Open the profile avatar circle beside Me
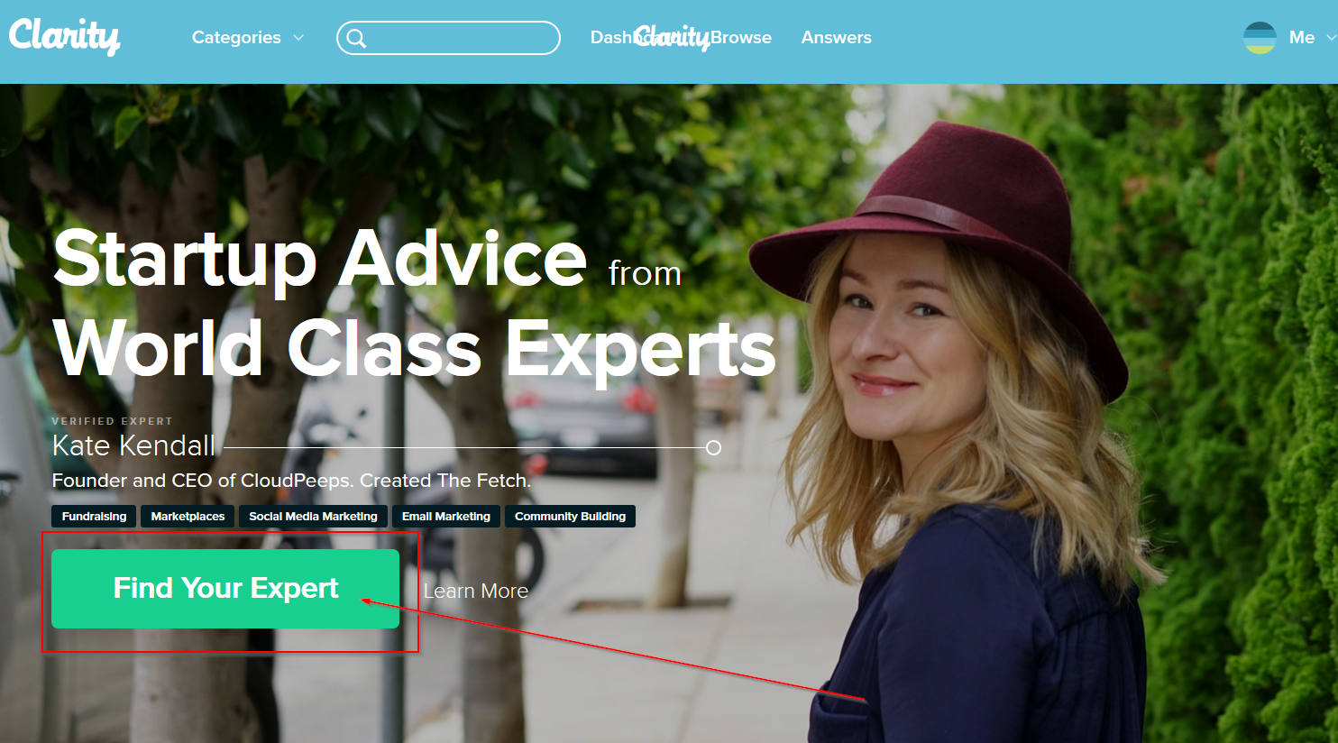Viewport: 1338px width, 743px height. tap(1260, 38)
